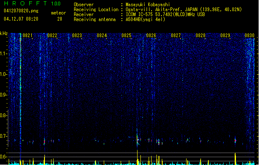Select the 0823 time marker

tap(77, 35)
